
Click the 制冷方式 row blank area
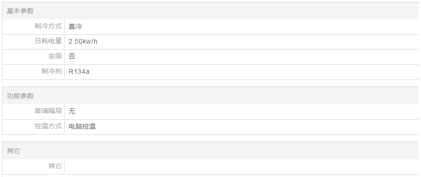tap(250, 26)
